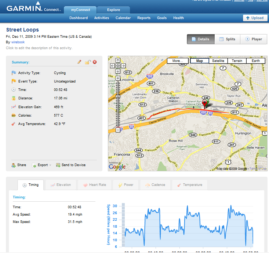Toggle the privacy lock icon in Summary
Viewport: 269px width, 253px height.
point(88,62)
